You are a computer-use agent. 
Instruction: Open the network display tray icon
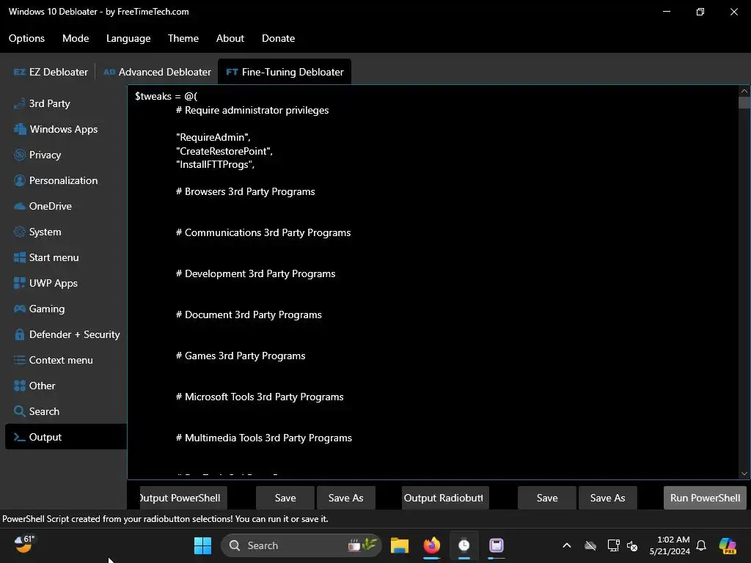pyautogui.click(x=614, y=545)
